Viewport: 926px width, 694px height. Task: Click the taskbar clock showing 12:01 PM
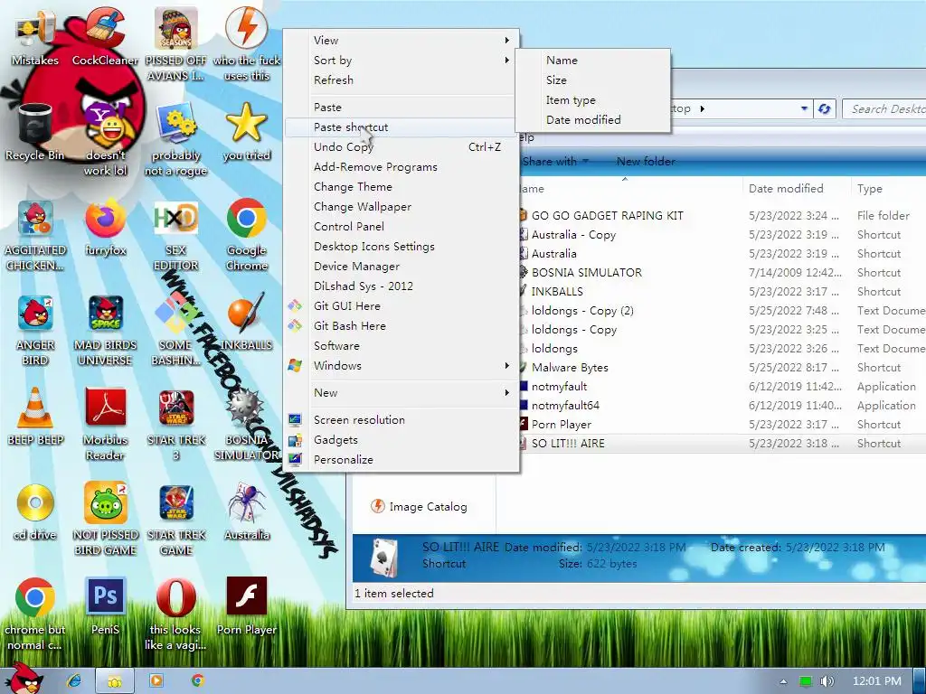(x=877, y=681)
